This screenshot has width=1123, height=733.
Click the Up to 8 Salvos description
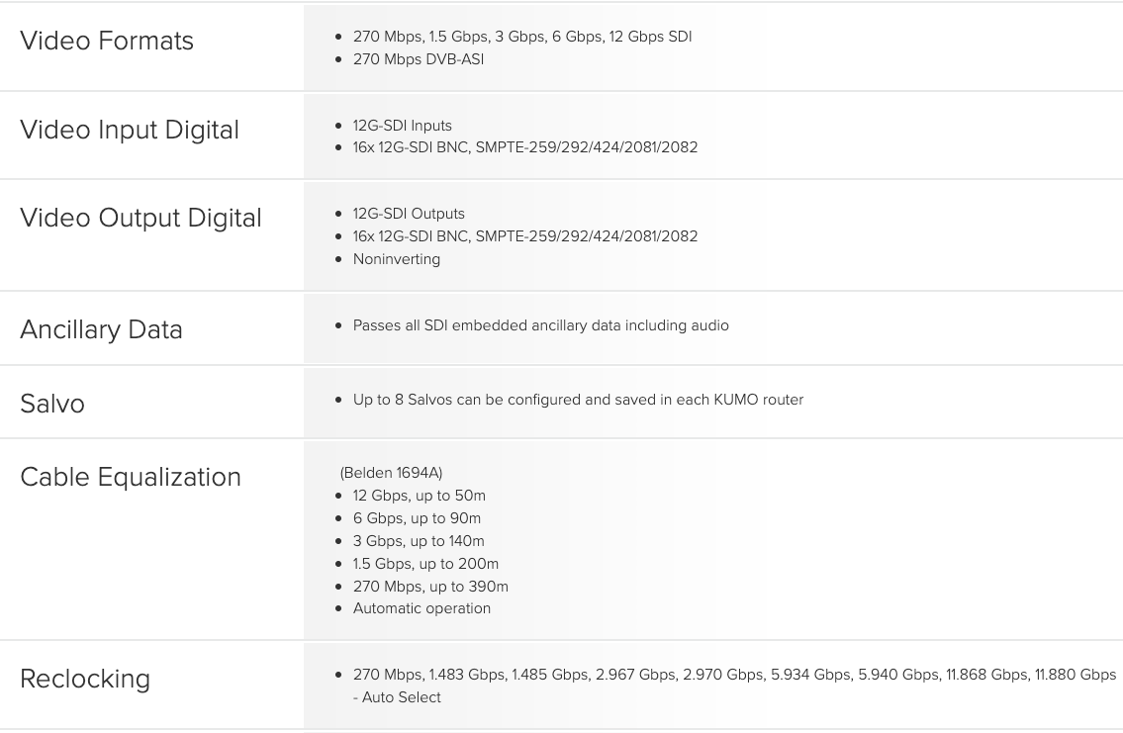point(578,400)
